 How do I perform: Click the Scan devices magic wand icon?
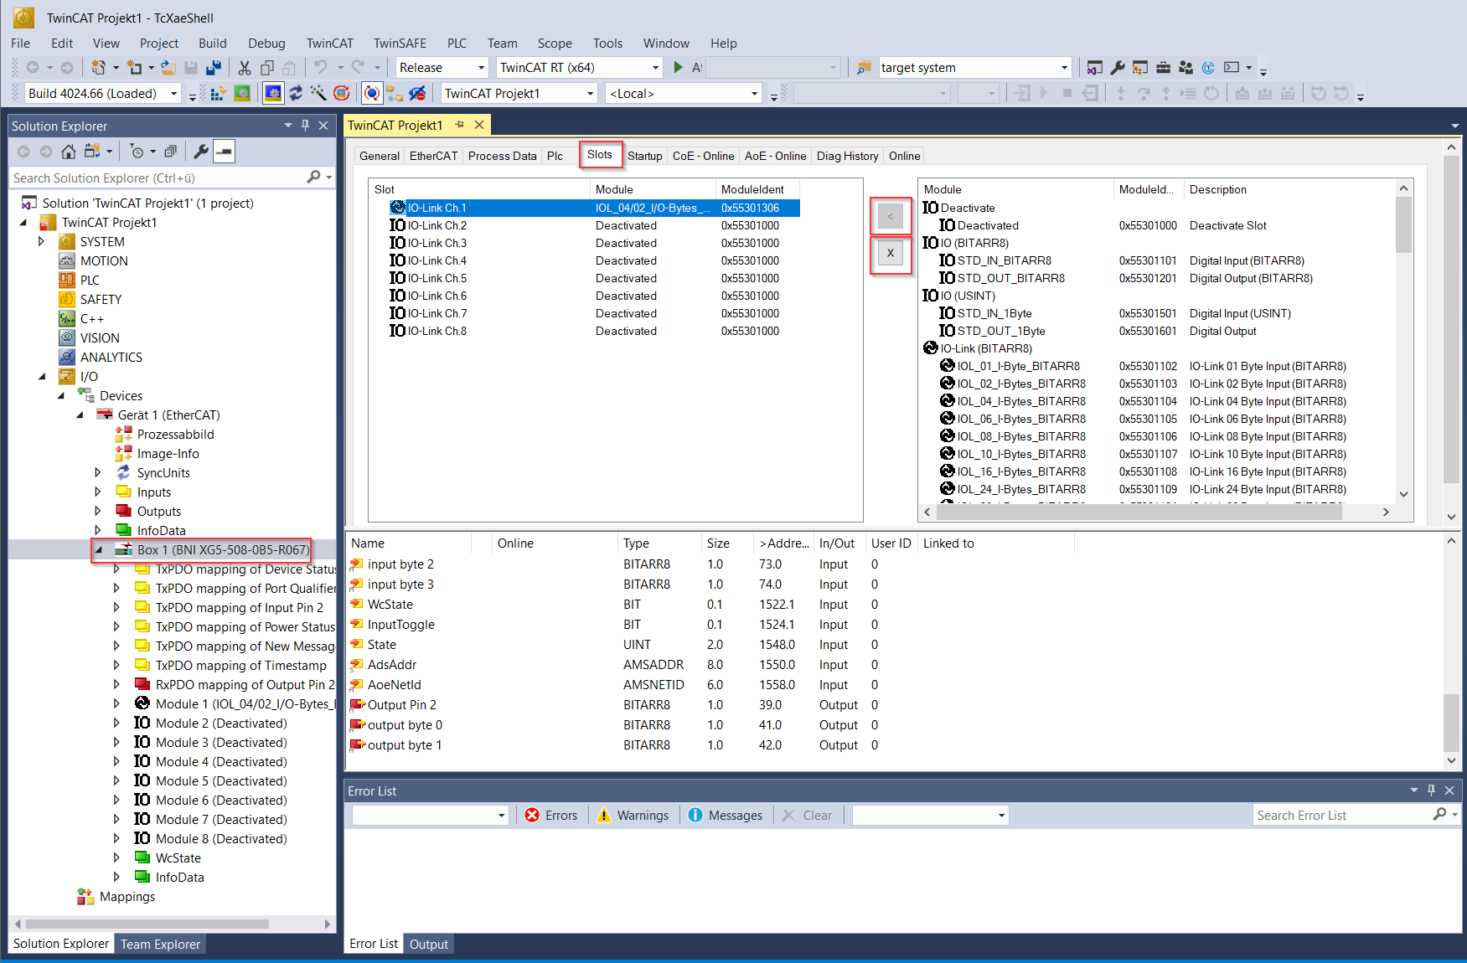click(x=318, y=93)
